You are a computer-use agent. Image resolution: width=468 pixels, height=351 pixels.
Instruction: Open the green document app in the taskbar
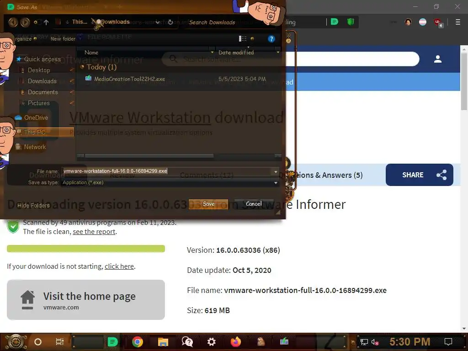112,342
